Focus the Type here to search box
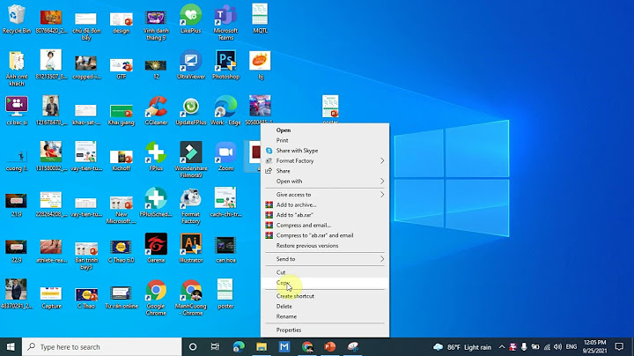 tap(102, 346)
